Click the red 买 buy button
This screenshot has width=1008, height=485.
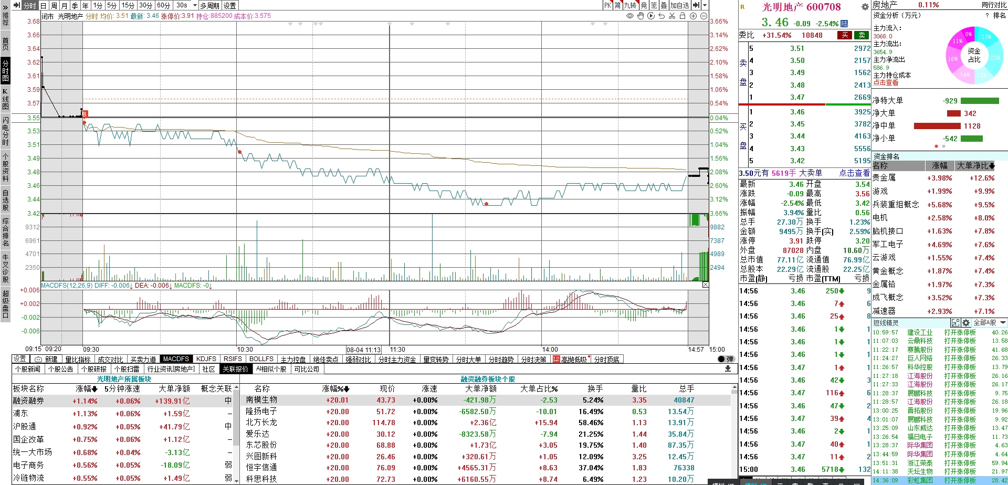pyautogui.click(x=845, y=35)
